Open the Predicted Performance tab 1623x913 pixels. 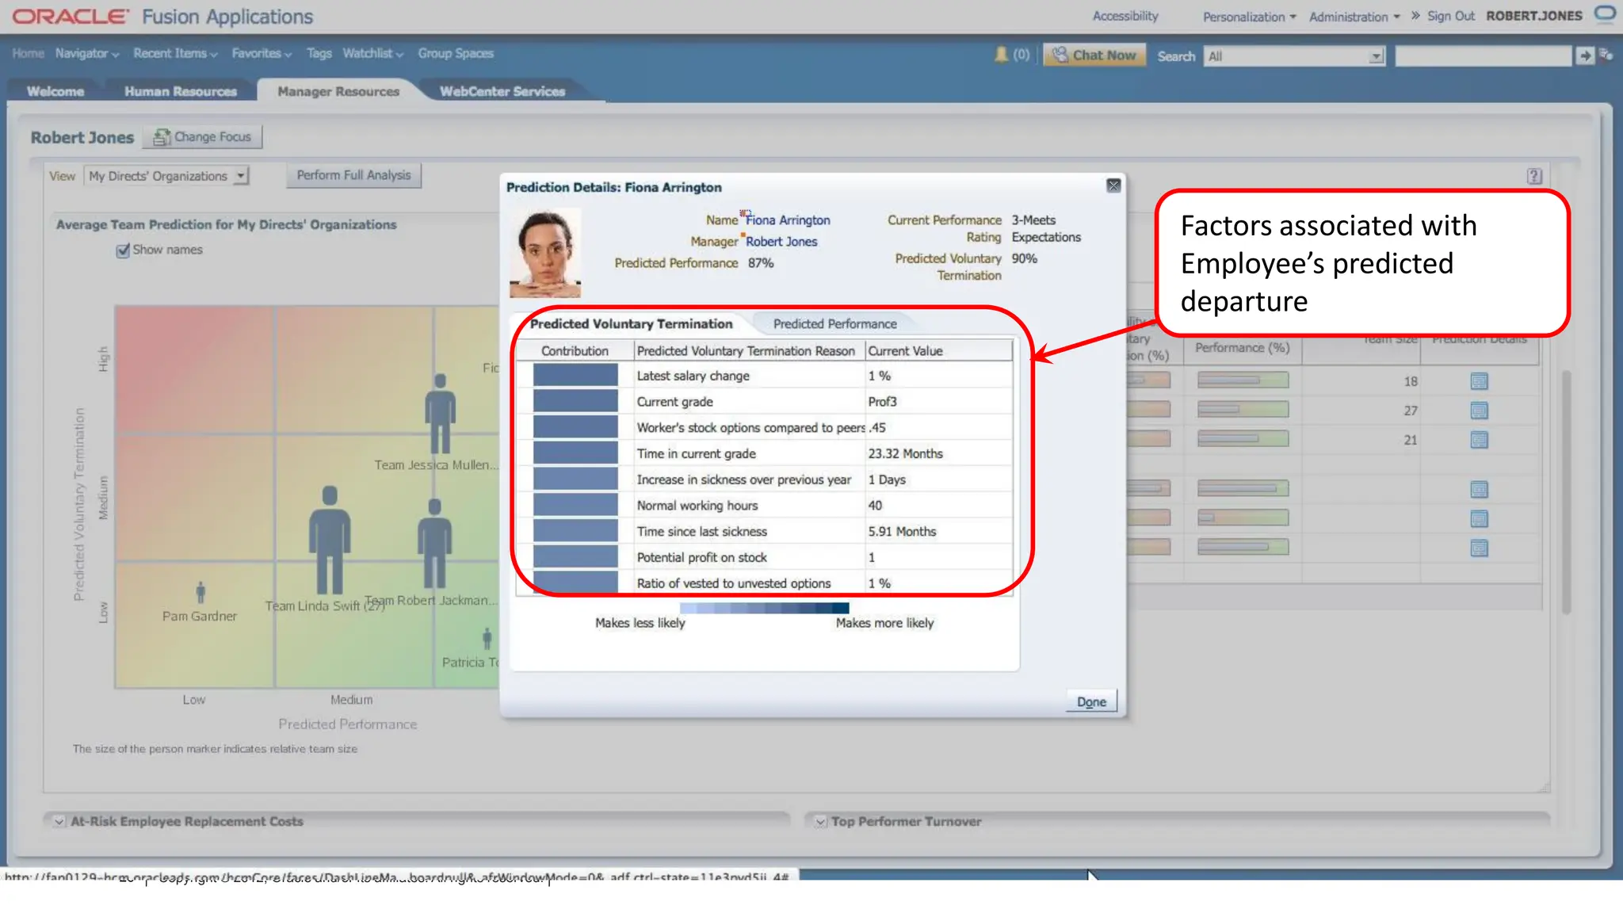835,323
